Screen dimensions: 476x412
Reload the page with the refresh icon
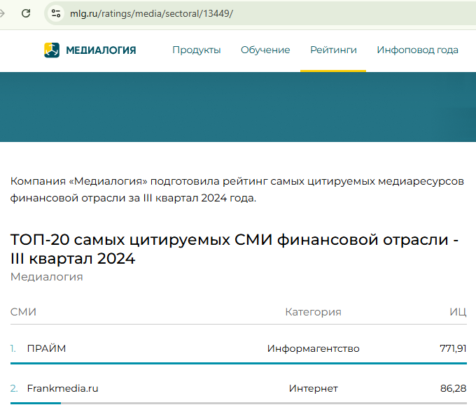[x=26, y=13]
